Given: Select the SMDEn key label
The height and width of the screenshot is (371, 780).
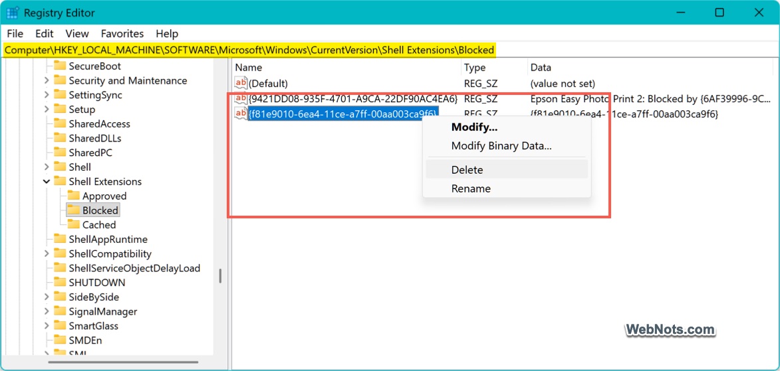Looking at the screenshot, I should [86, 340].
